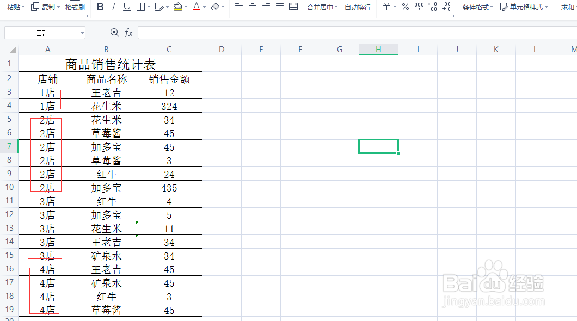
Task: Align text left in the cell
Action: click(239, 7)
